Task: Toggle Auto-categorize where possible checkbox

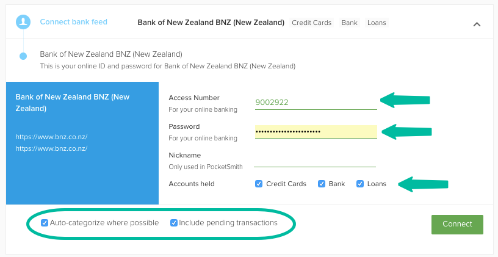Action: (x=45, y=223)
